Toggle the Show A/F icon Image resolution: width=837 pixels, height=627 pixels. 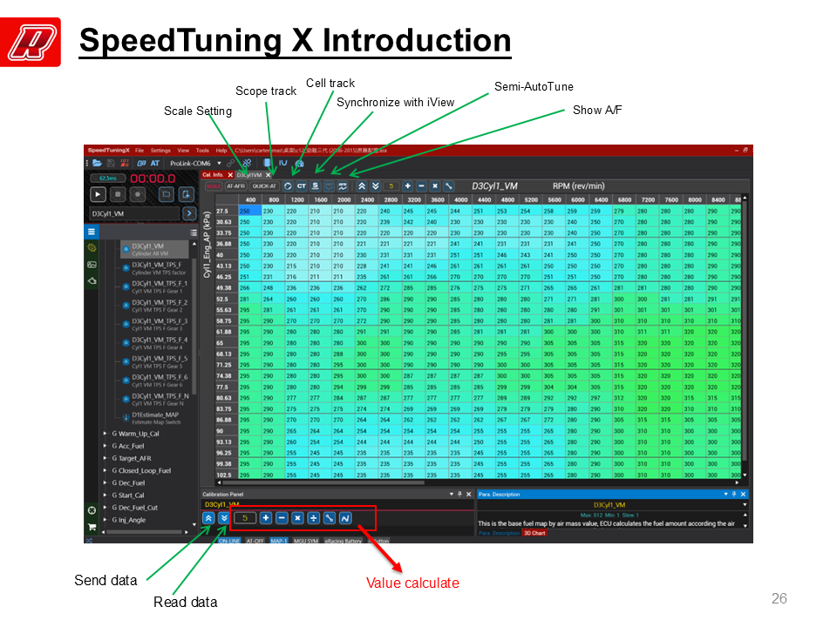click(343, 186)
